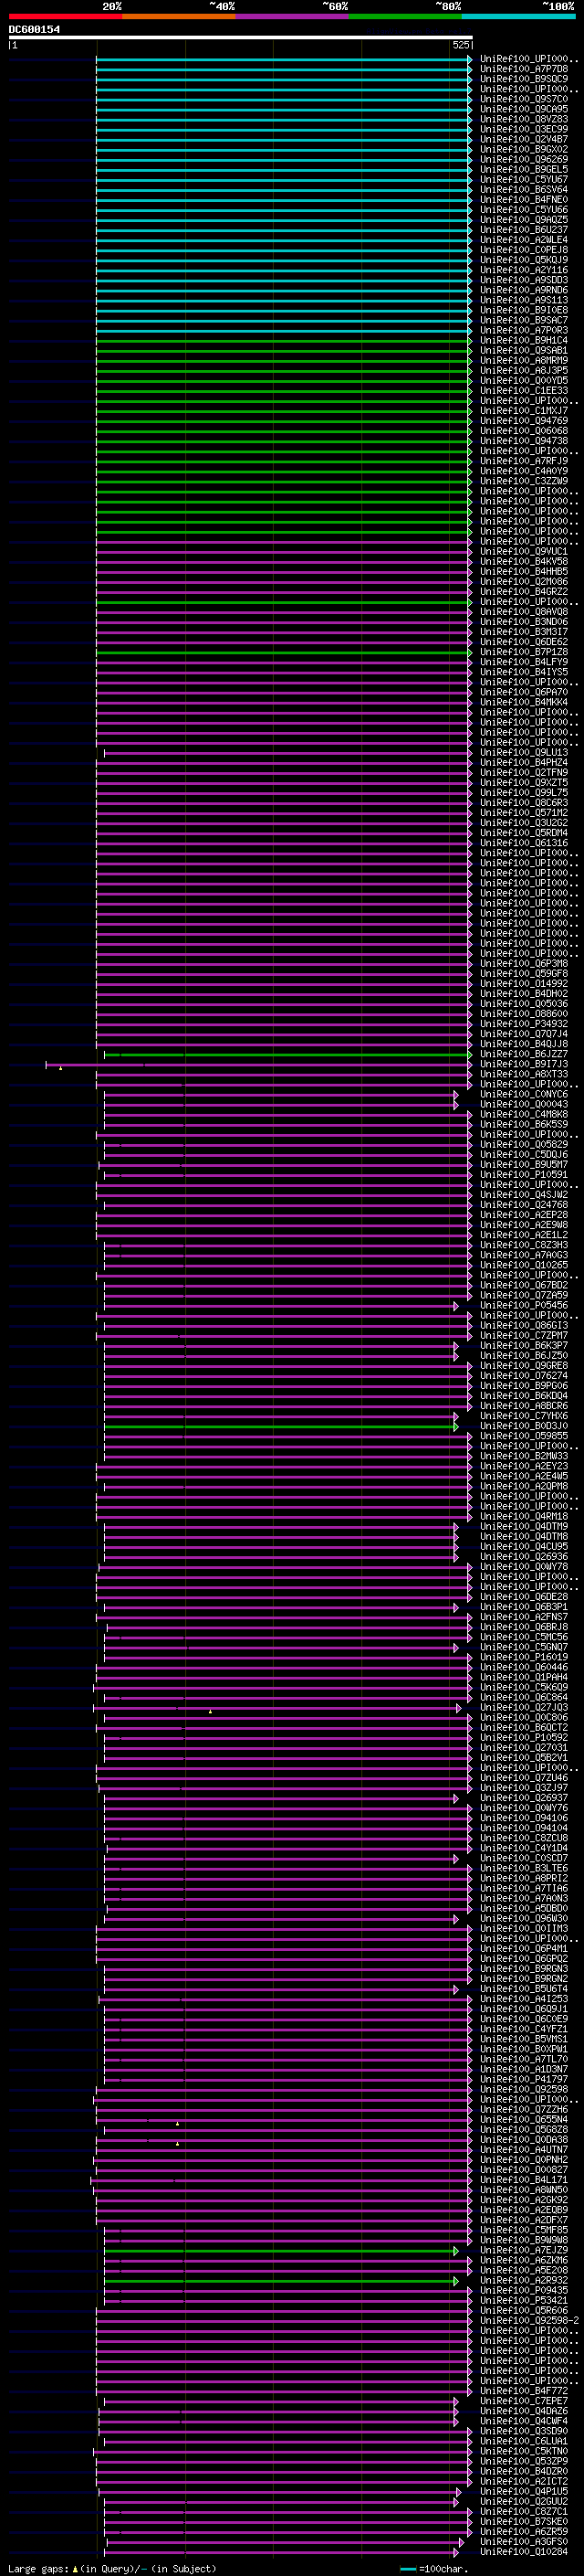
Task: Select the UniRef100_A2WLE4 entry
Action: (524, 240)
